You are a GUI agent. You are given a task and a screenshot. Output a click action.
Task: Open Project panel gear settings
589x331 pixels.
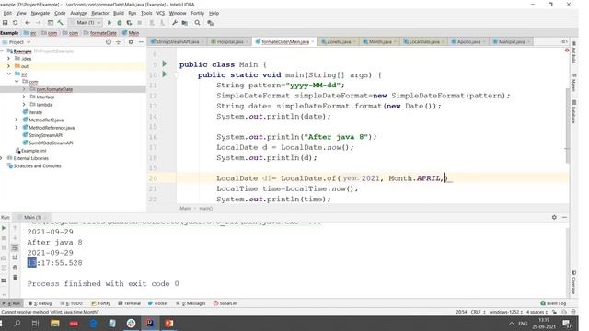tap(131, 42)
